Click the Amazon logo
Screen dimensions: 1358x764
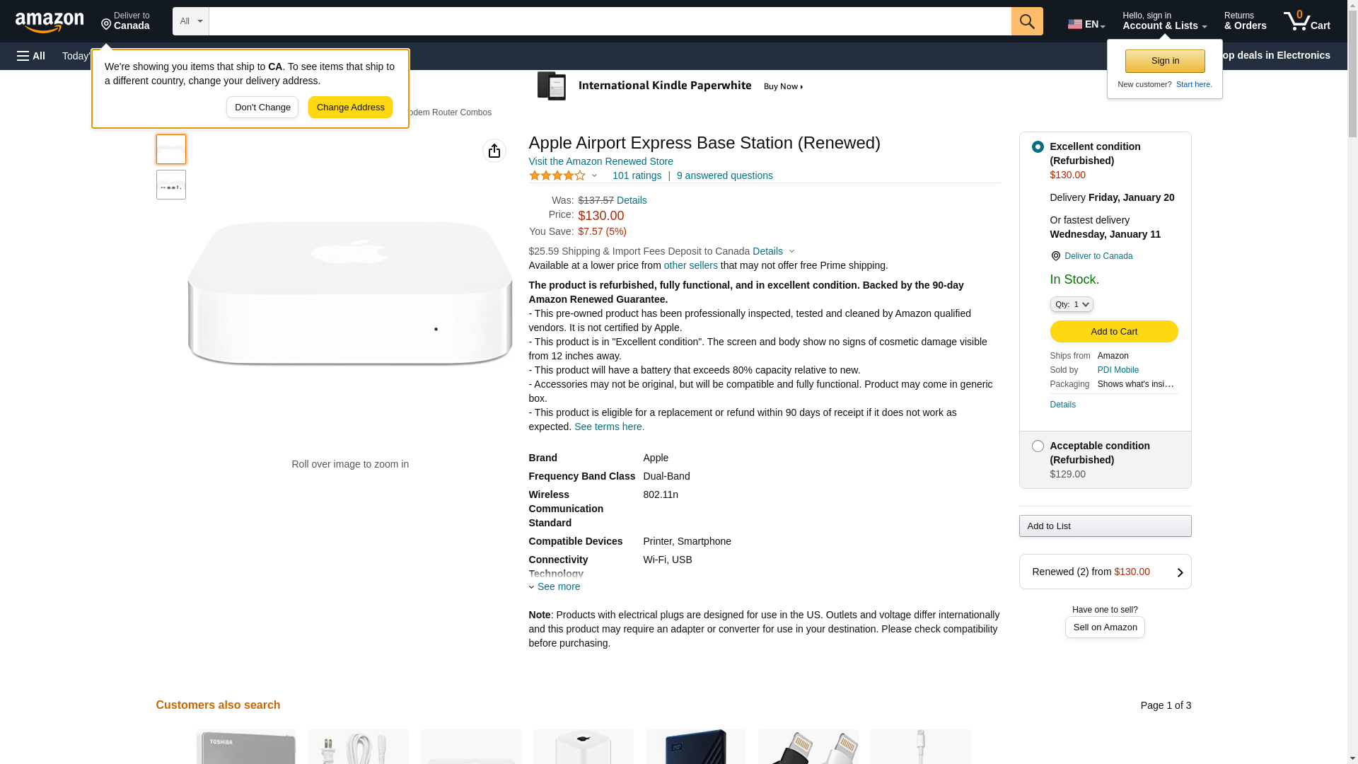click(x=50, y=23)
